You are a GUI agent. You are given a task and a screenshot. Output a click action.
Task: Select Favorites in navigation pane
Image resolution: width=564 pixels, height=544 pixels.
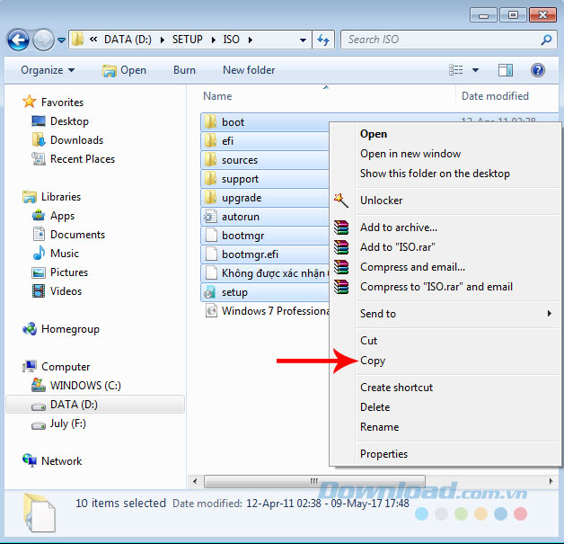tap(53, 103)
